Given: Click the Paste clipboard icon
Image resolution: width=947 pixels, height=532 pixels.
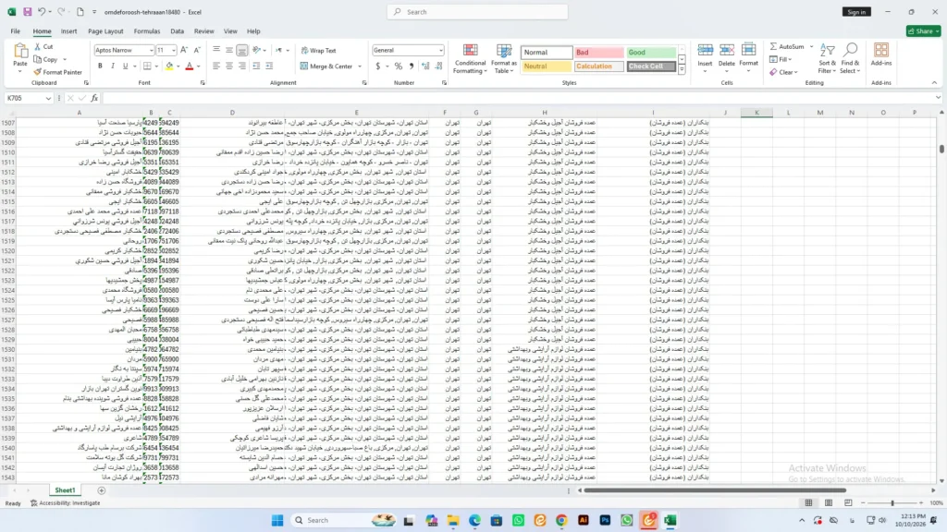Looking at the screenshot, I should pos(20,52).
